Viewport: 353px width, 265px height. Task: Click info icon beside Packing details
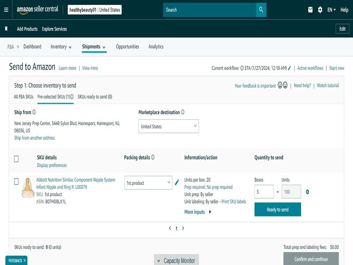pyautogui.click(x=152, y=157)
